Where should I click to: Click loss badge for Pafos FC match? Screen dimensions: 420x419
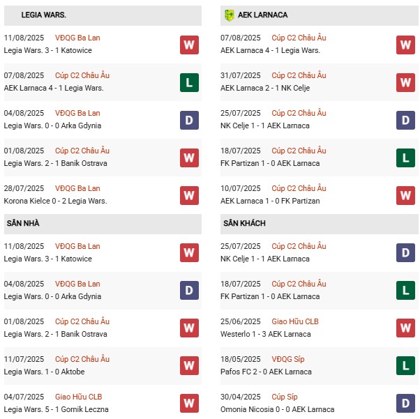click(405, 365)
